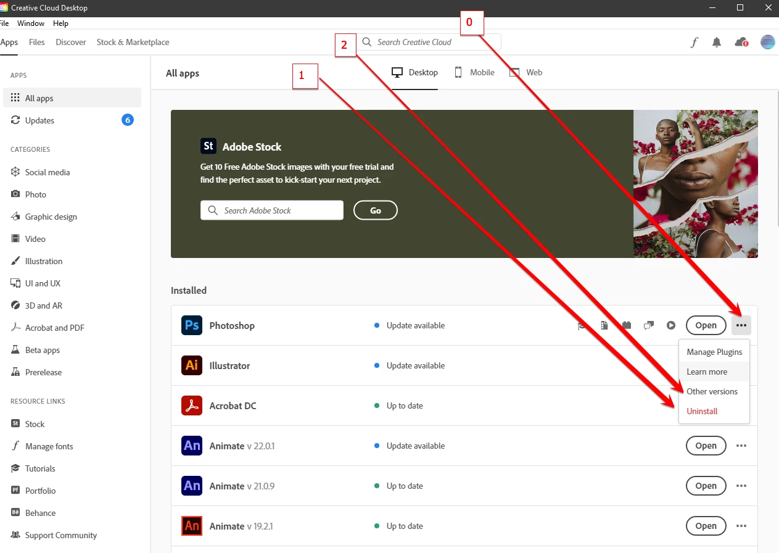The image size is (779, 553).
Task: Select All apps in the sidebar
Action: tap(72, 98)
